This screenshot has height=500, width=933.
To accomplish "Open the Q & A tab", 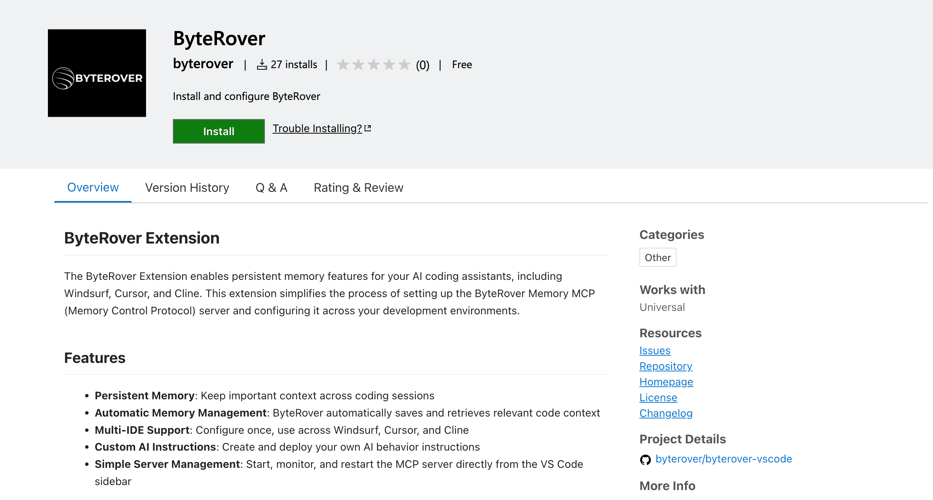I will [271, 188].
